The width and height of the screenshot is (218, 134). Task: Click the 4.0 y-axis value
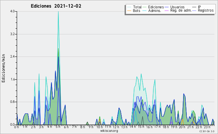(13, 11)
